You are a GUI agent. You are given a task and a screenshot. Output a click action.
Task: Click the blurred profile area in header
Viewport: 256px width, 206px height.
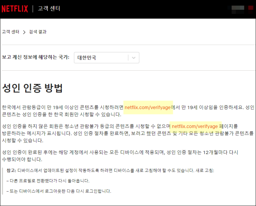pos(240,9)
